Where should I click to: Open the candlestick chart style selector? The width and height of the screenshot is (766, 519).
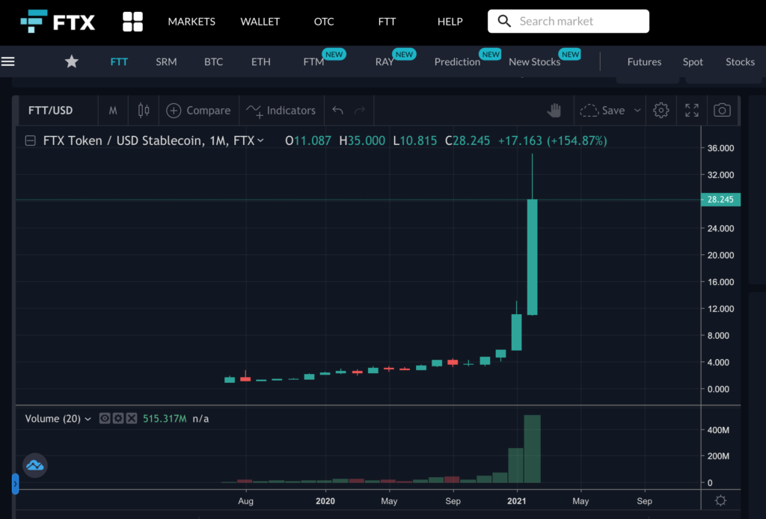click(x=144, y=111)
